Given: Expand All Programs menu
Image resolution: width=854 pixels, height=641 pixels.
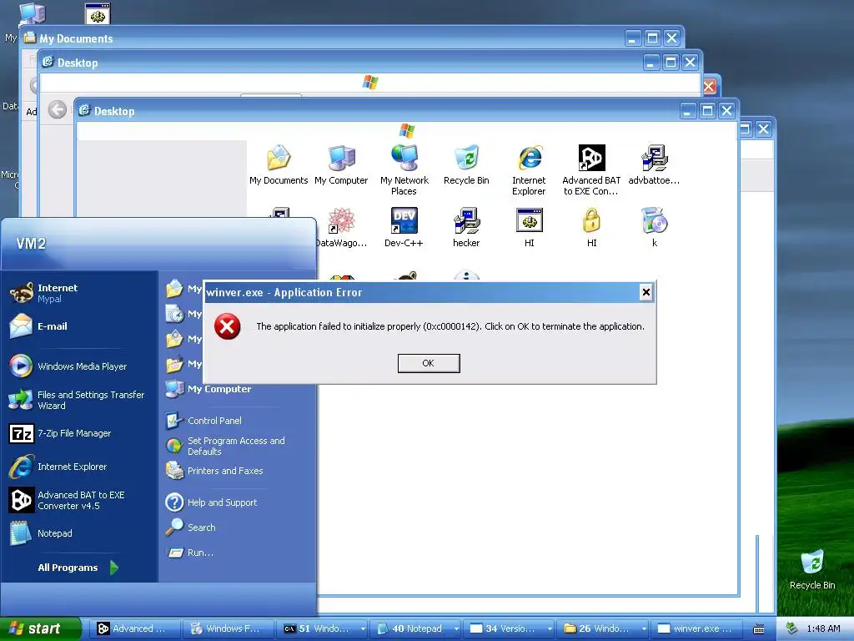Looking at the screenshot, I should 78,568.
